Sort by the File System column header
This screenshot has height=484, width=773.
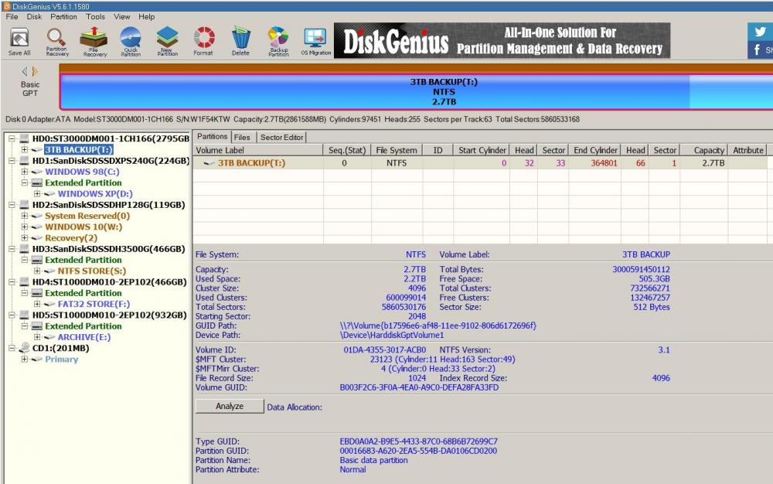pos(397,150)
